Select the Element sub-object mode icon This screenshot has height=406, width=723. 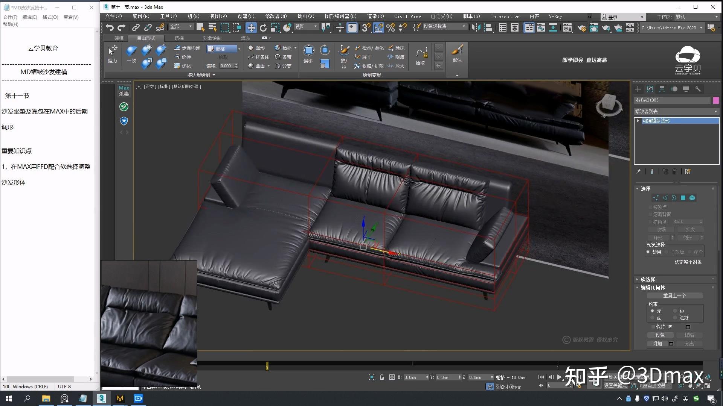pyautogui.click(x=693, y=198)
